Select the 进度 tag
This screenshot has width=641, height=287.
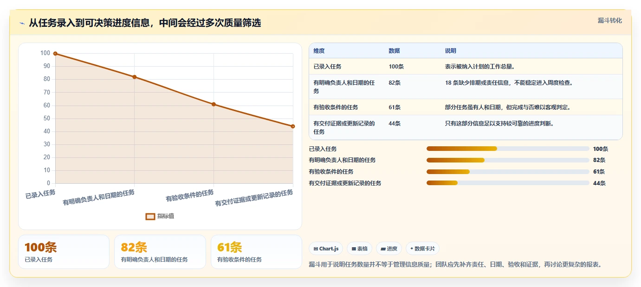pyautogui.click(x=388, y=249)
